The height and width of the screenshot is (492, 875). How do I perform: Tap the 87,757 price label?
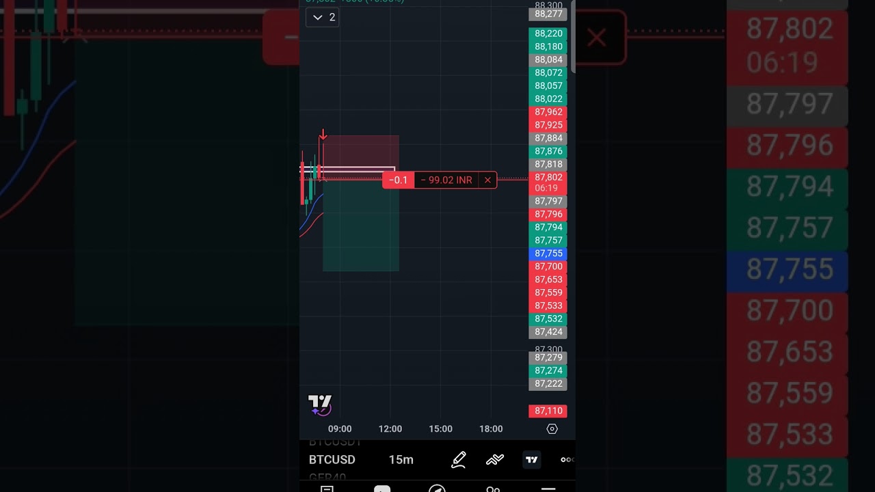548,240
